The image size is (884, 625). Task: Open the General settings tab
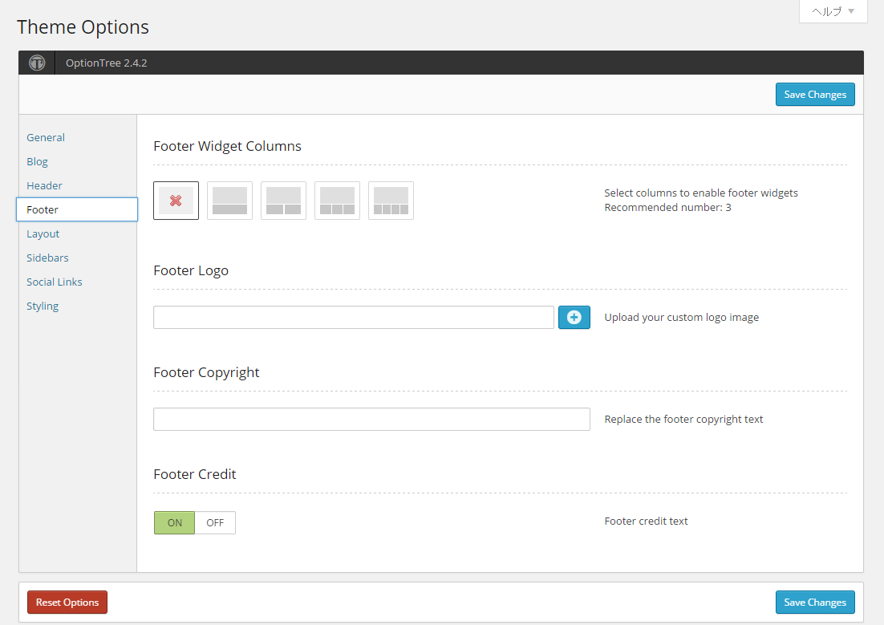pos(46,138)
